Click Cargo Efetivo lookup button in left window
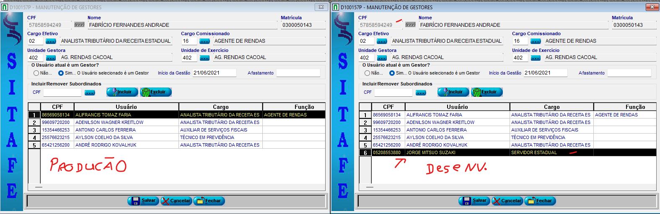This screenshot has height=214, width=660. [x=51, y=41]
